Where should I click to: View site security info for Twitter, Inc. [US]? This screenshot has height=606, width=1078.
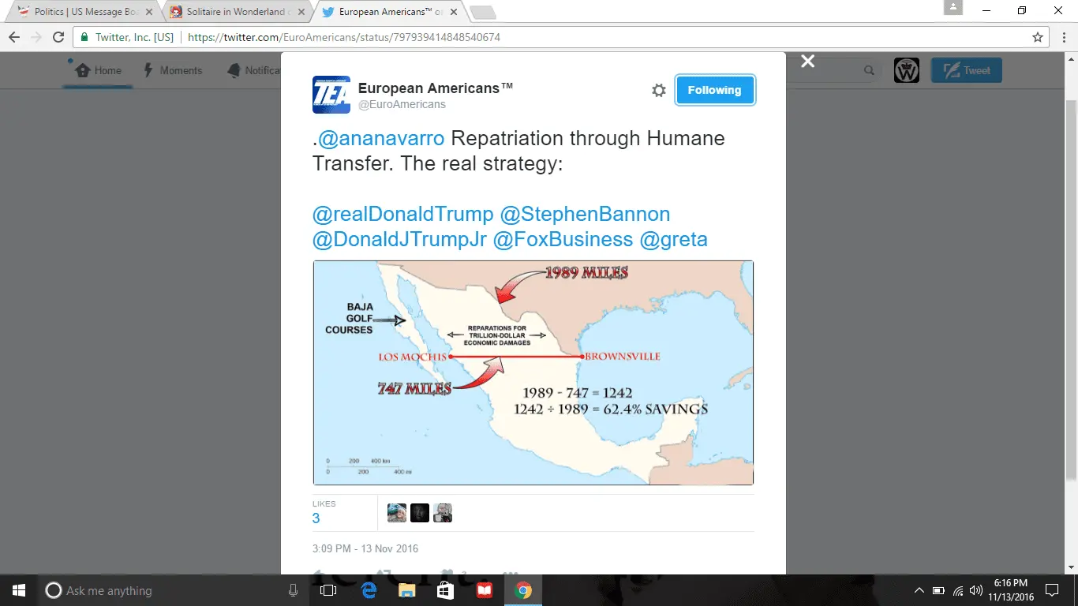pyautogui.click(x=127, y=37)
